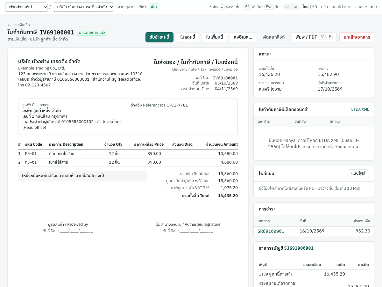
Task: Download the ETDA XML file
Action: click(x=360, y=109)
